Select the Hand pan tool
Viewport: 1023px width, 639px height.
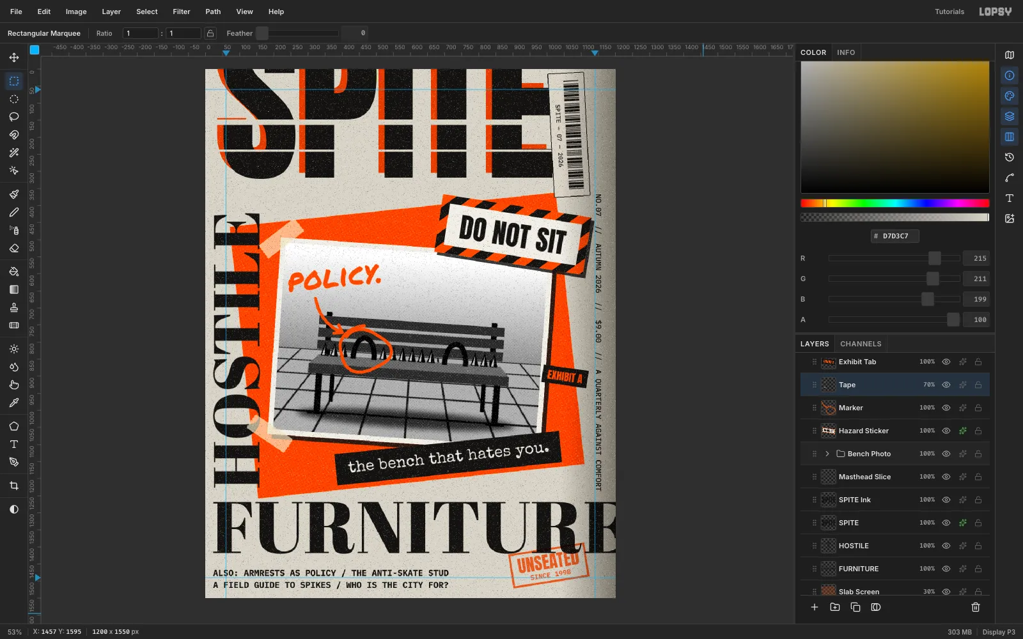(x=14, y=385)
